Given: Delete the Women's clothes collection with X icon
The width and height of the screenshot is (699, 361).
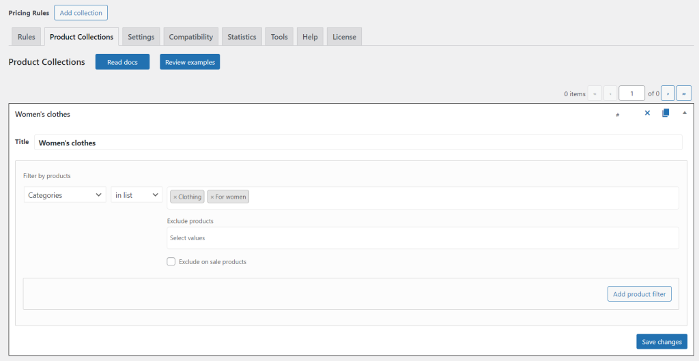Looking at the screenshot, I should coord(647,113).
